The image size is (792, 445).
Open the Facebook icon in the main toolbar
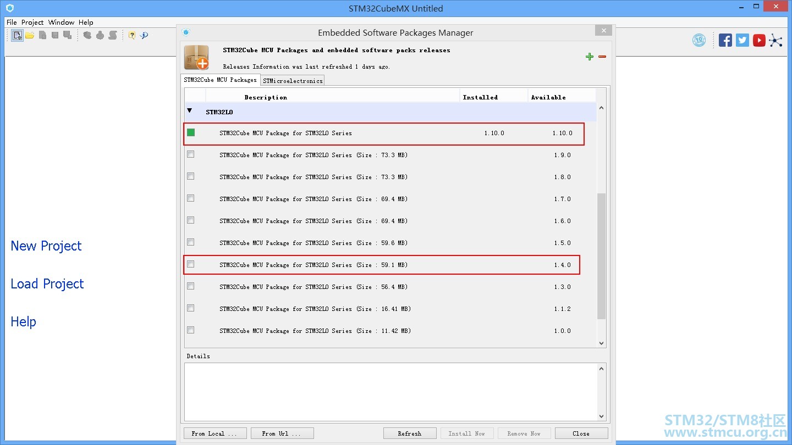(725, 40)
